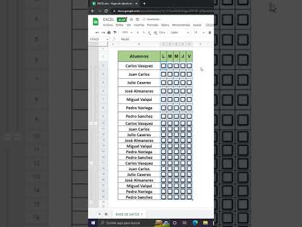Open the font family dropdown
This screenshot has height=227, width=302.
pos(180,33)
